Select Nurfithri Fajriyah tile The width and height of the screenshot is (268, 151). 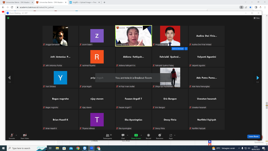(206, 120)
